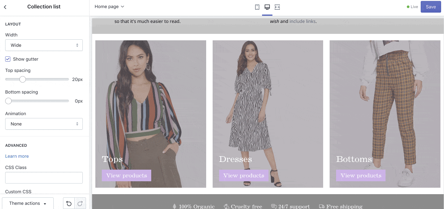Open the Learn more link

[x=17, y=156]
